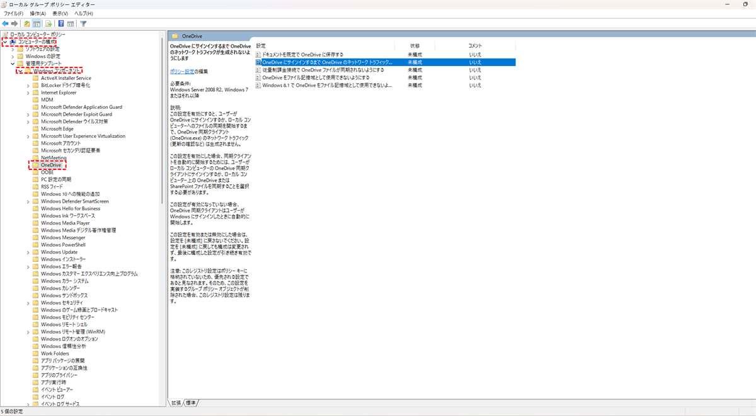Select the Windows リモート管理 (WinRM) item
Screen dimensions: 756x416
(73, 332)
